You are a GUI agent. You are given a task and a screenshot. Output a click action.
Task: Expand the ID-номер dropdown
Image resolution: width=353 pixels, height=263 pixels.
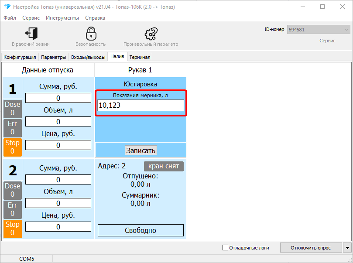point(346,30)
